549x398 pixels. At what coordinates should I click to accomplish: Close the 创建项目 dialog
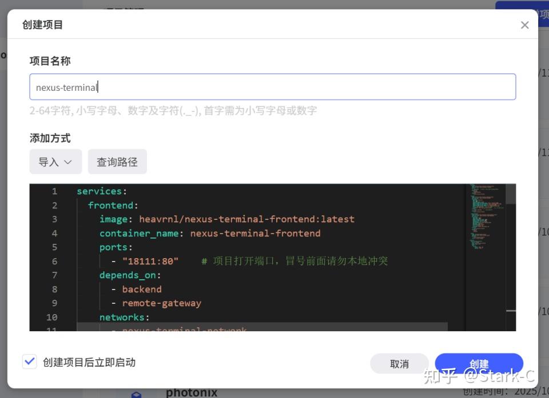524,25
